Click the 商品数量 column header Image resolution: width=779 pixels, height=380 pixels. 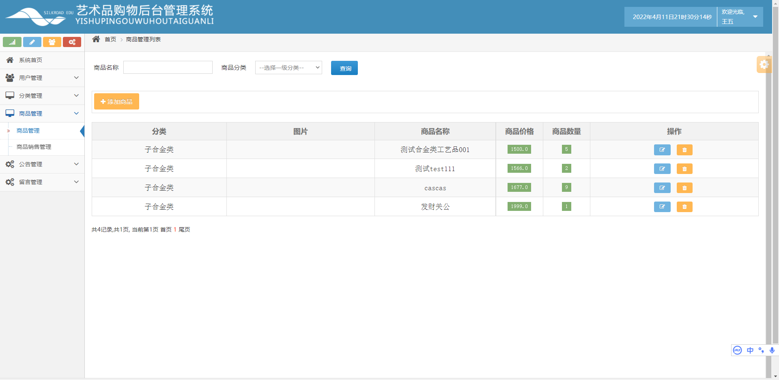566,131
